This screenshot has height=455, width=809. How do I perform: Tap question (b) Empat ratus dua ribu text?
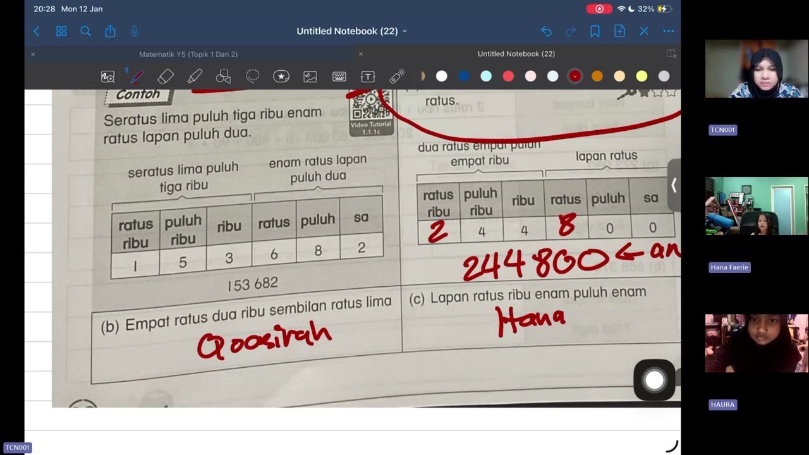pyautogui.click(x=246, y=315)
